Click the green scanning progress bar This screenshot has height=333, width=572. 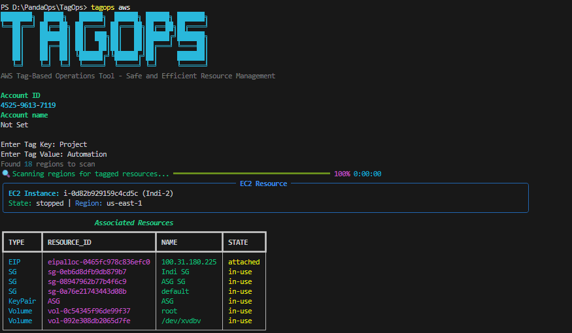coord(251,174)
